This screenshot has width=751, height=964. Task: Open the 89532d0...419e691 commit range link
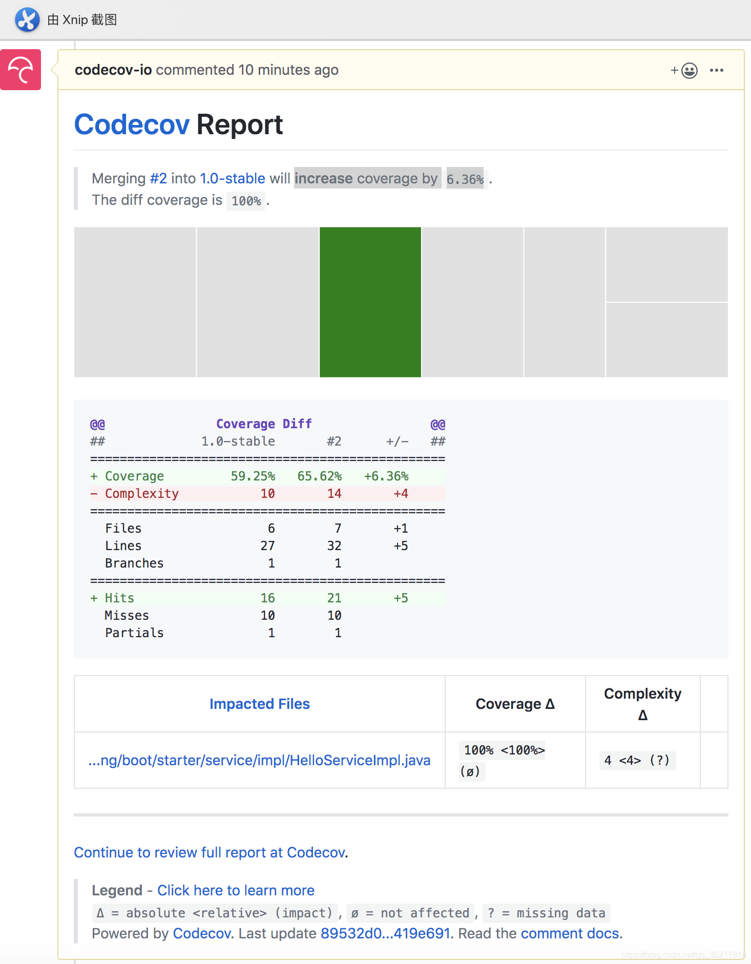[385, 933]
